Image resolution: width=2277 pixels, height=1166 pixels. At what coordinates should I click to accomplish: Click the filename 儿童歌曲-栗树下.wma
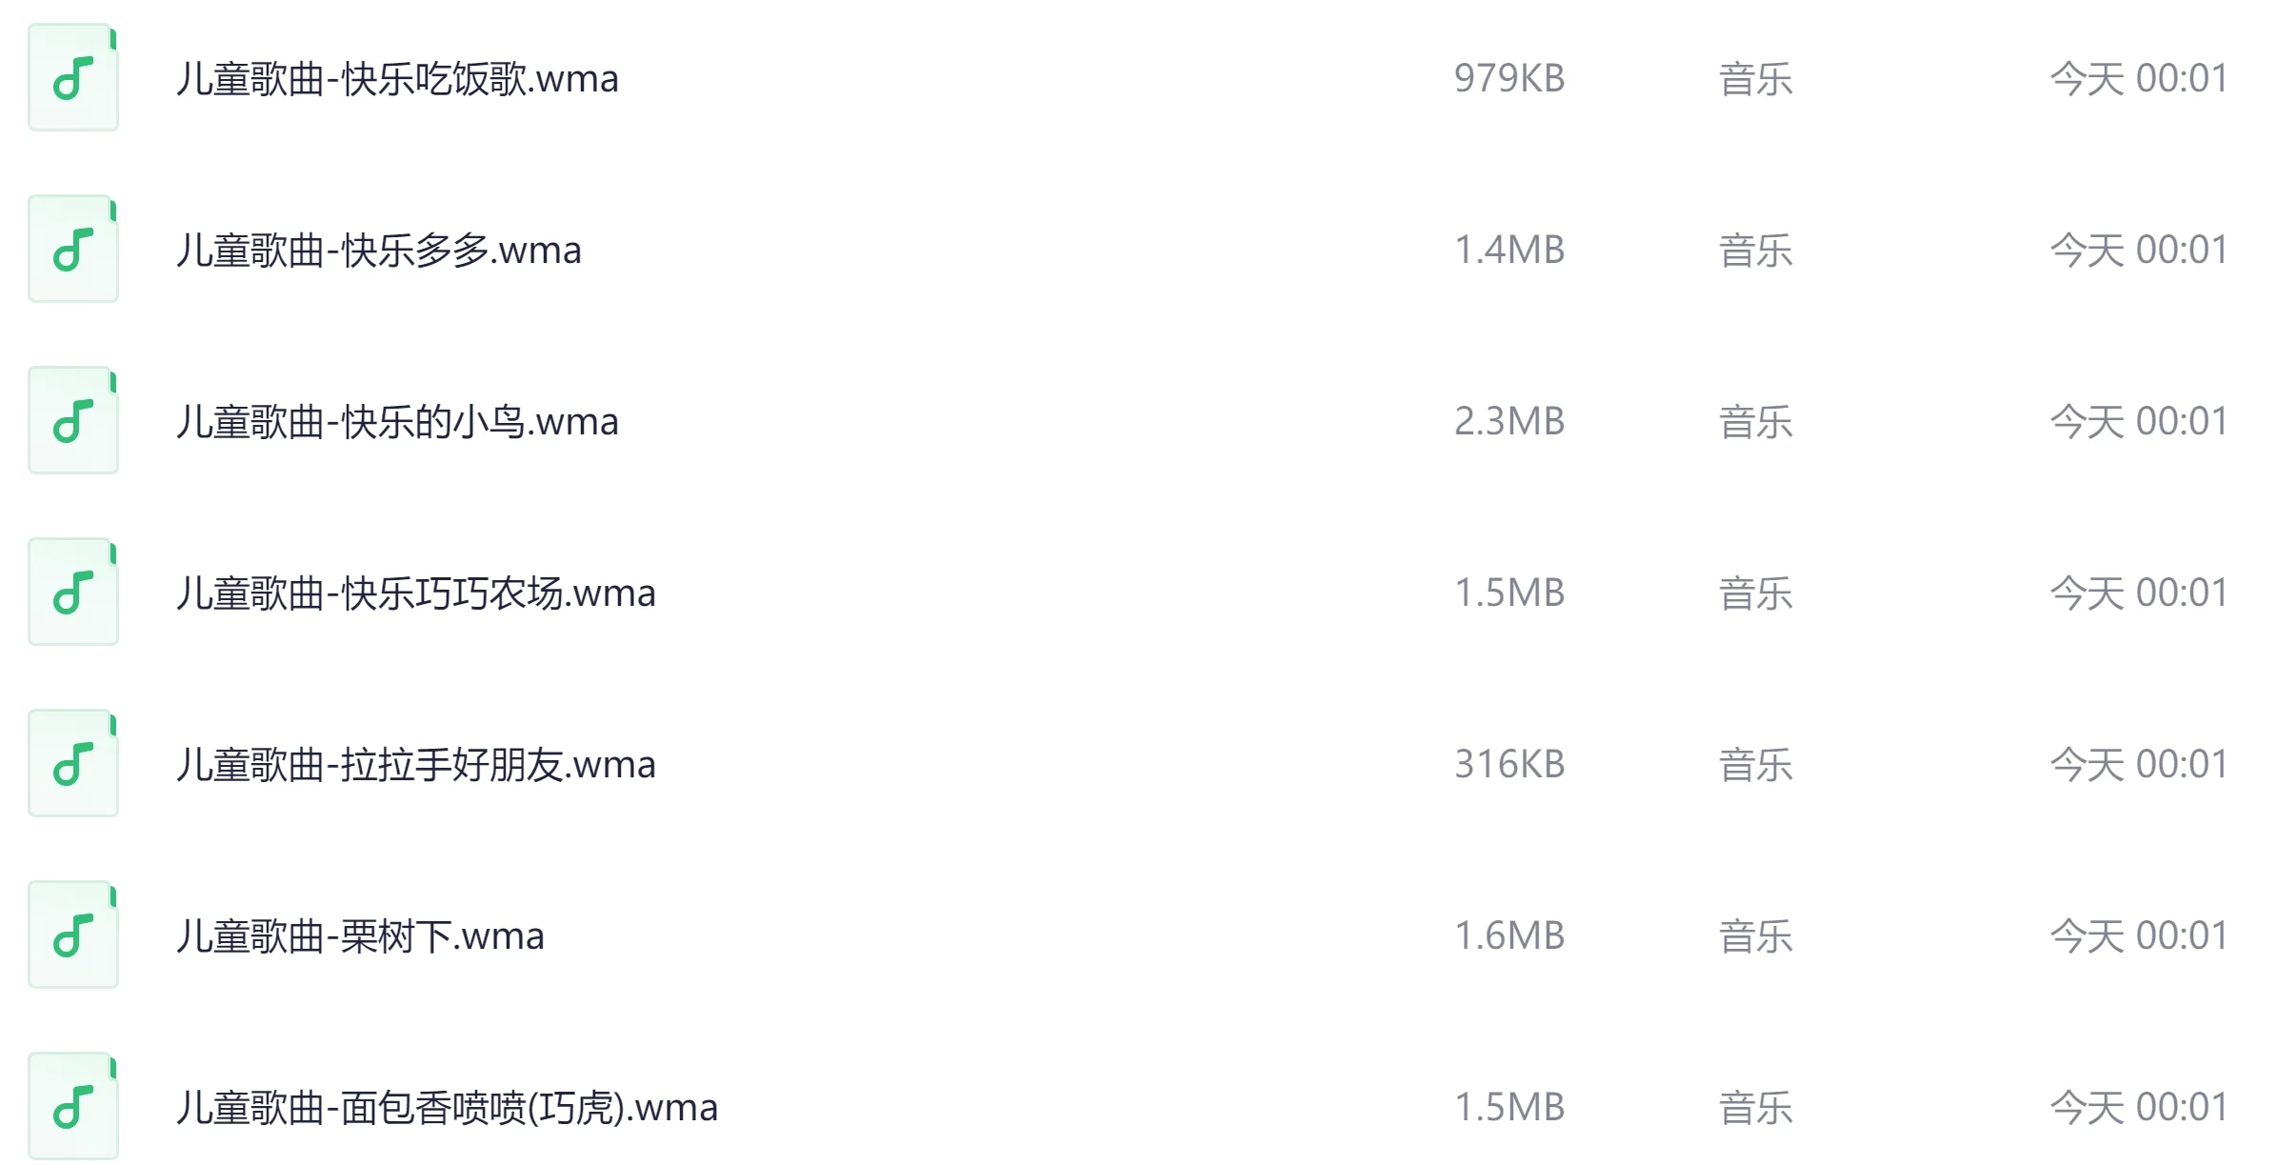(360, 936)
